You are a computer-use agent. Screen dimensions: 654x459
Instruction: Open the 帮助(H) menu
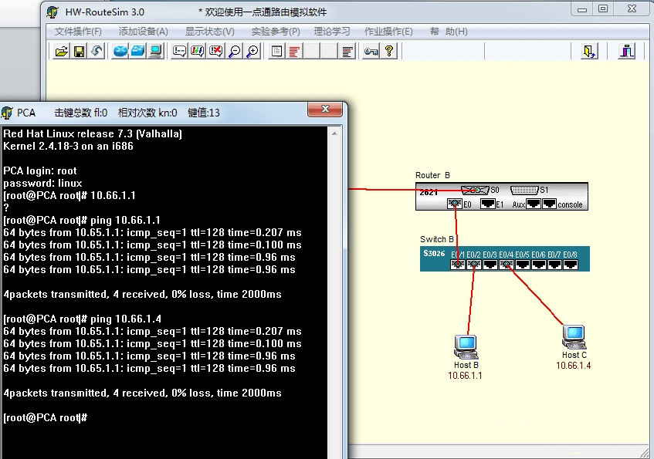click(449, 32)
